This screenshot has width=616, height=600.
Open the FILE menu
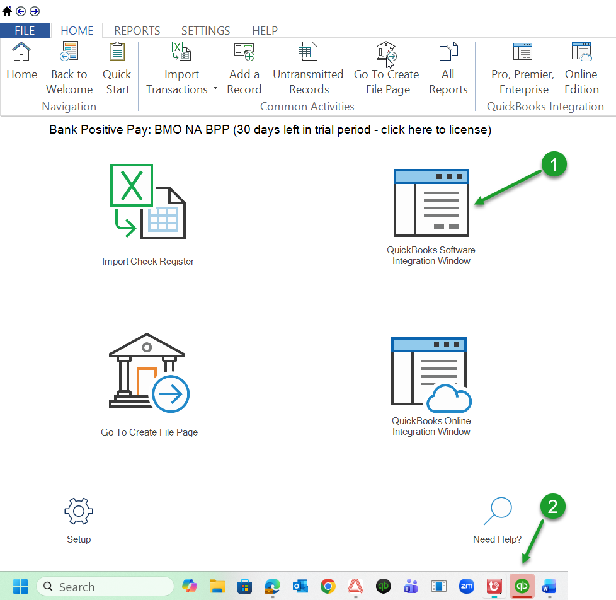coord(25,30)
